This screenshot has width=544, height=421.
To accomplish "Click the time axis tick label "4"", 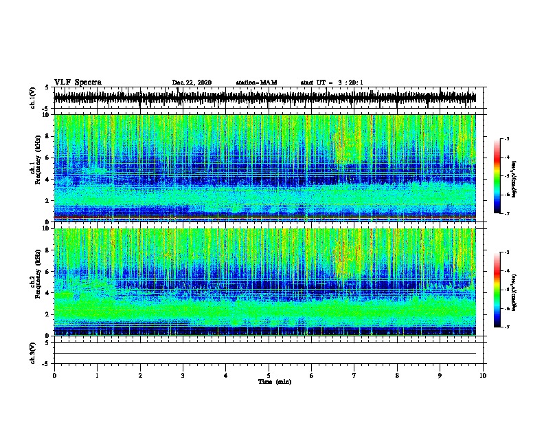I will pos(226,375).
